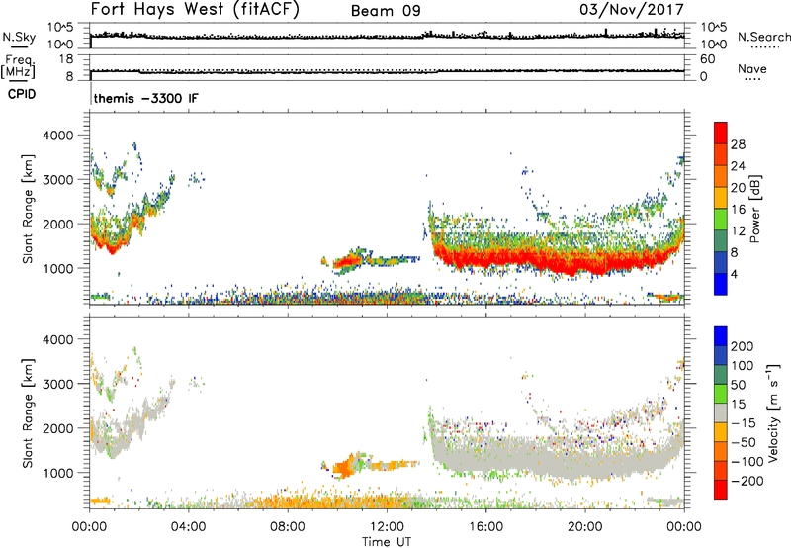Click the 'Power [dB]' colorbar label

pos(754,209)
